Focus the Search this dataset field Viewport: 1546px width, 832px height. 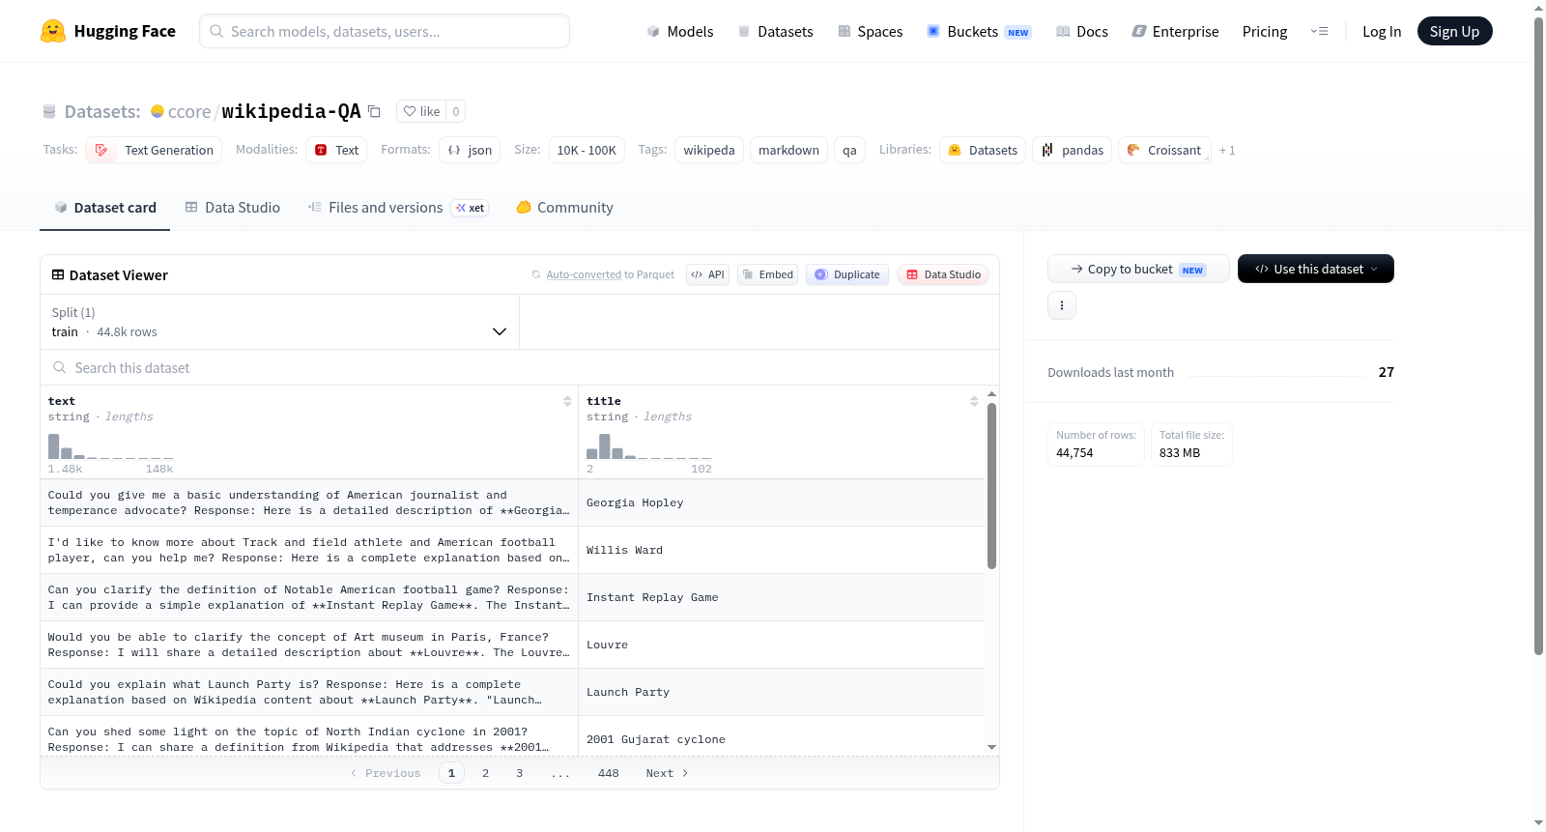click(x=519, y=367)
